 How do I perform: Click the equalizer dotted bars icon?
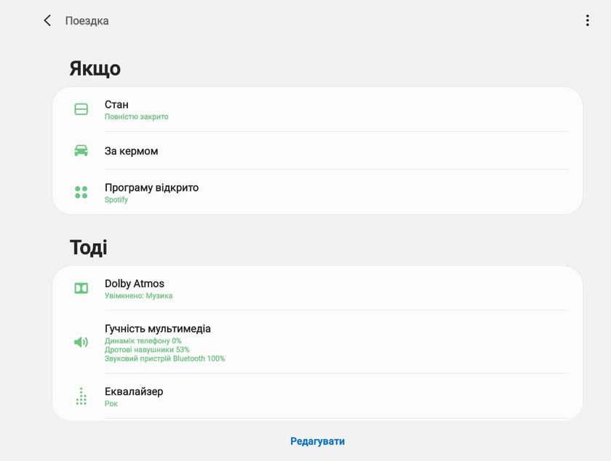(x=81, y=396)
